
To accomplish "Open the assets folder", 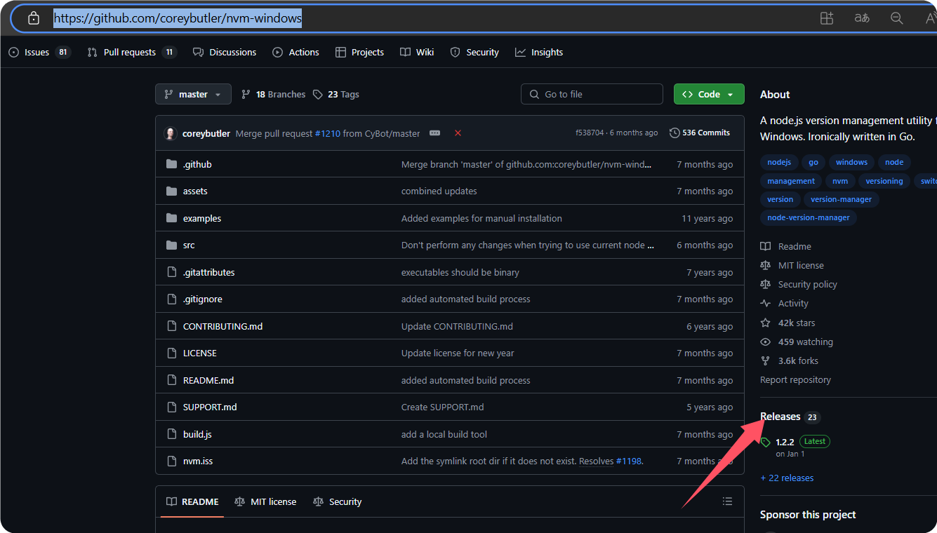I will coord(195,191).
